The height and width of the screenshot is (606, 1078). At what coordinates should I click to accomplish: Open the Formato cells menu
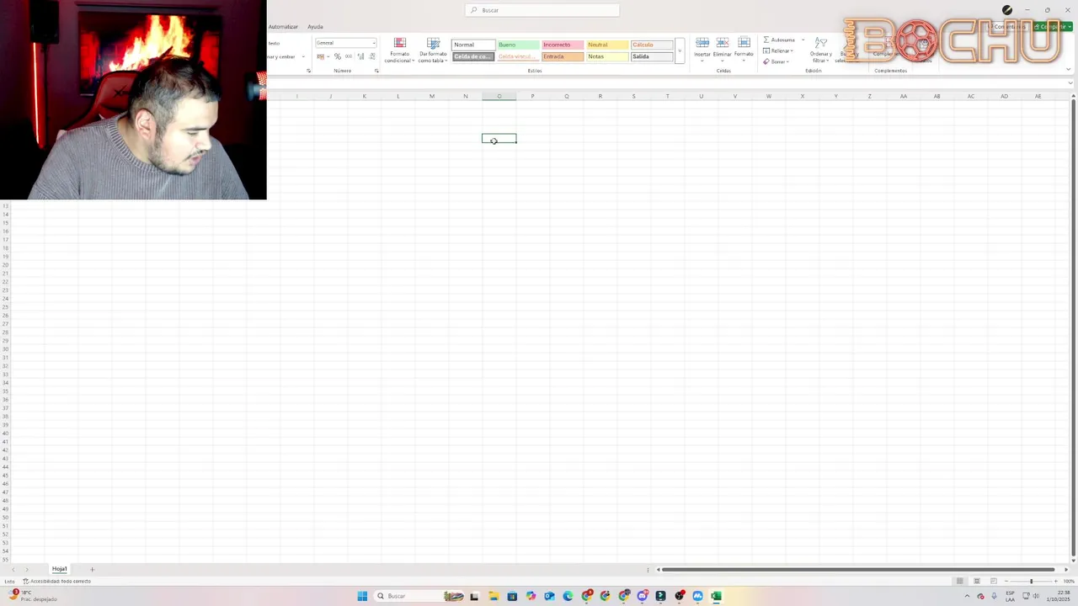coord(744,48)
